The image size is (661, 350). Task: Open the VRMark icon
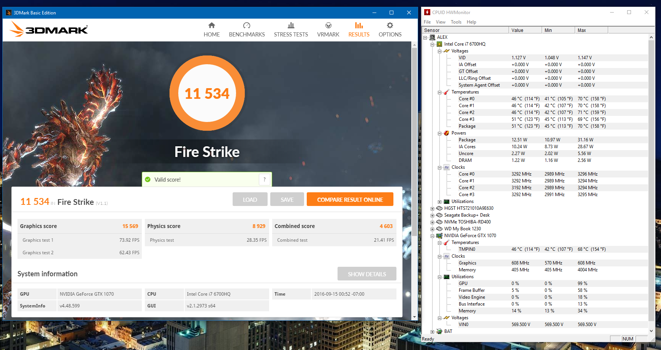[x=328, y=25]
